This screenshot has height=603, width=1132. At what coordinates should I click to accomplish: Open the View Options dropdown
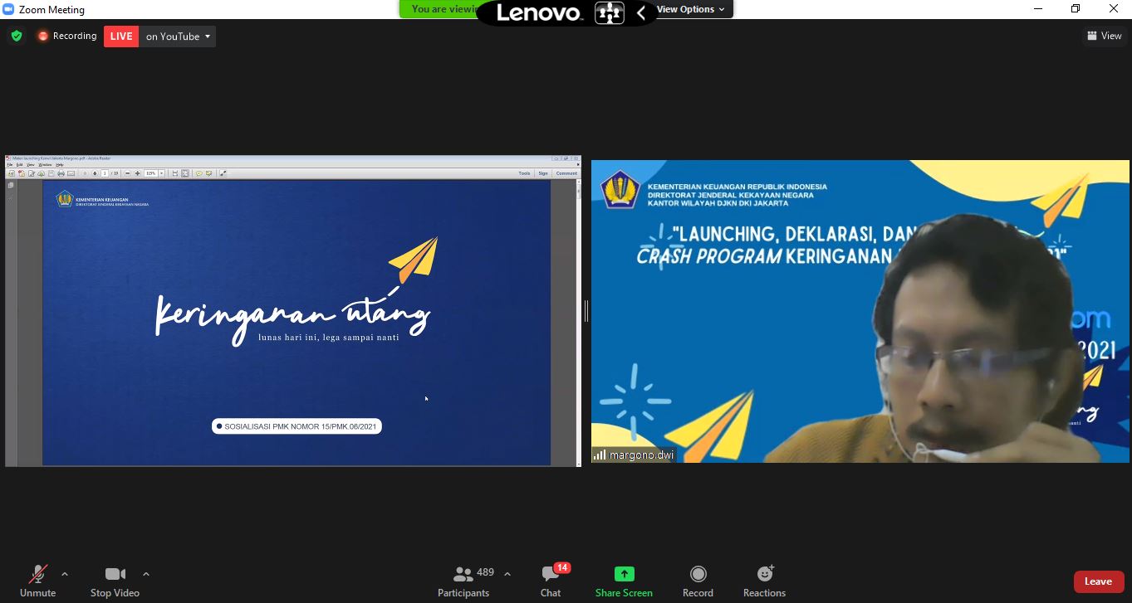point(690,9)
